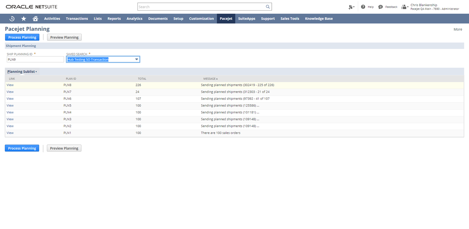This screenshot has width=469, height=229.
Task: Expand the Saved Search dropdown arrow
Action: pos(137,59)
